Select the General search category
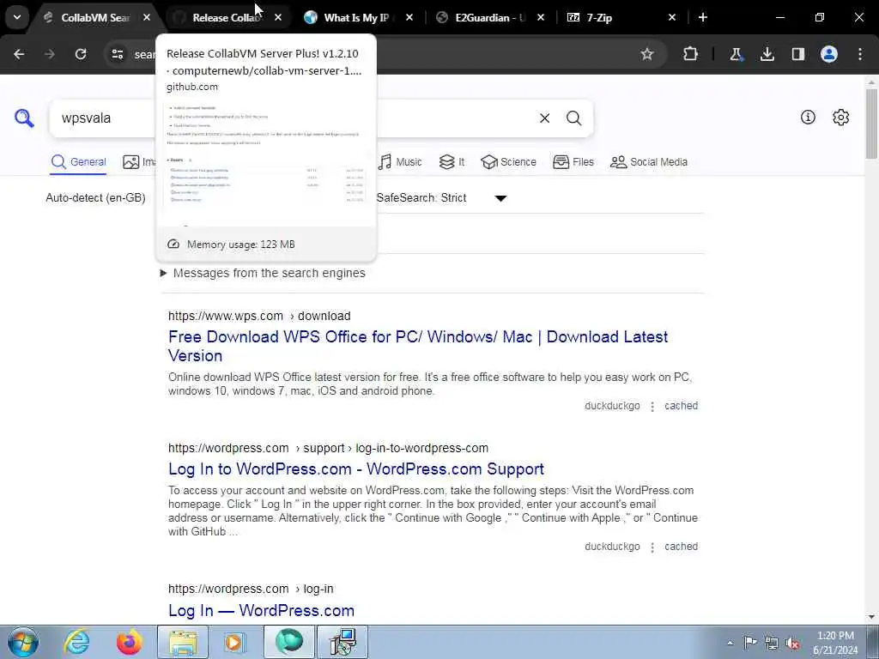879x659 pixels. (x=78, y=162)
